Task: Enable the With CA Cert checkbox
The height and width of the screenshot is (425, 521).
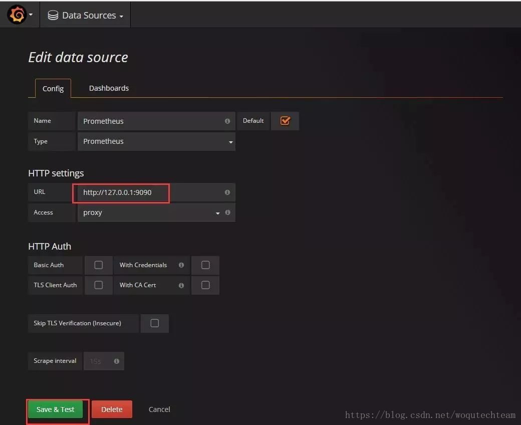Action: 205,285
